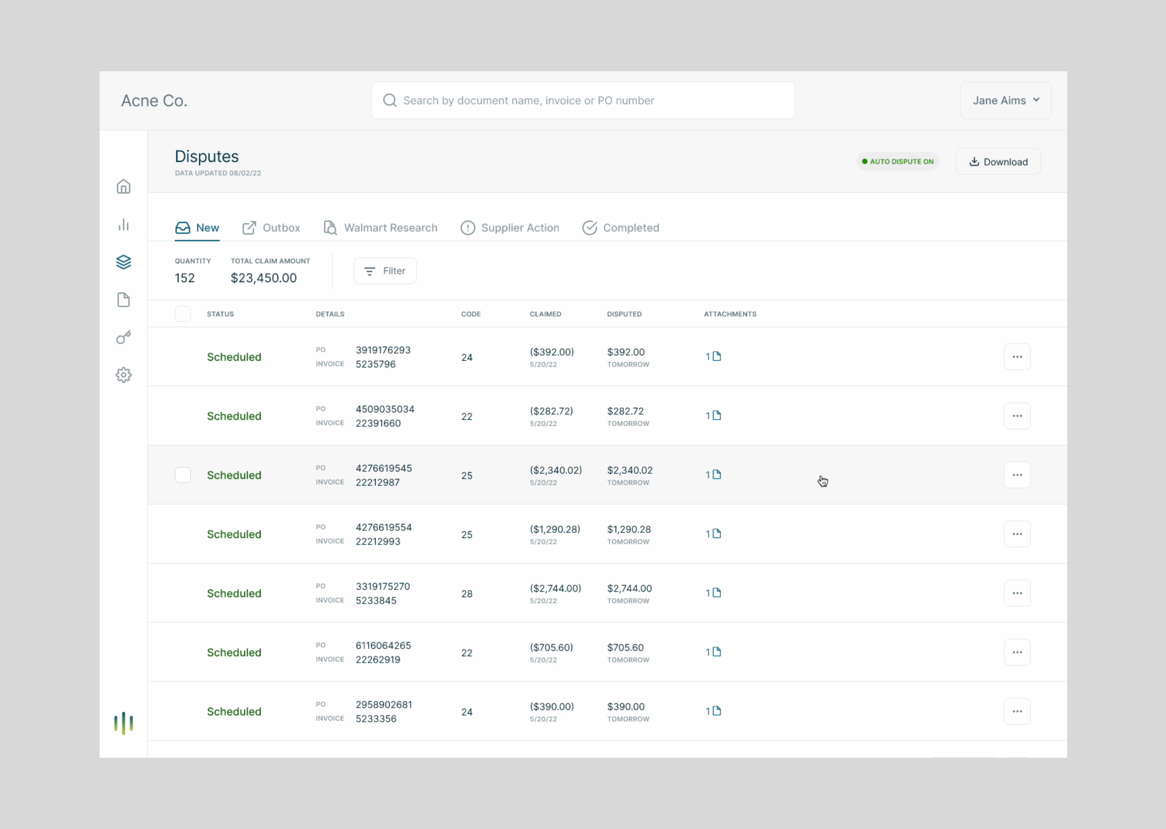
Task: Open the home icon in sidebar
Action: (123, 186)
